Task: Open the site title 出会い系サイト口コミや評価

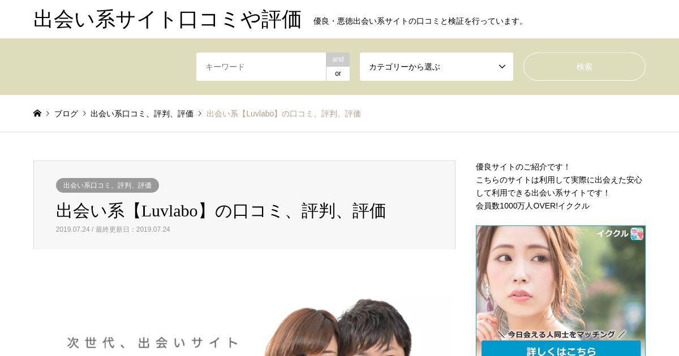Action: pos(167,20)
